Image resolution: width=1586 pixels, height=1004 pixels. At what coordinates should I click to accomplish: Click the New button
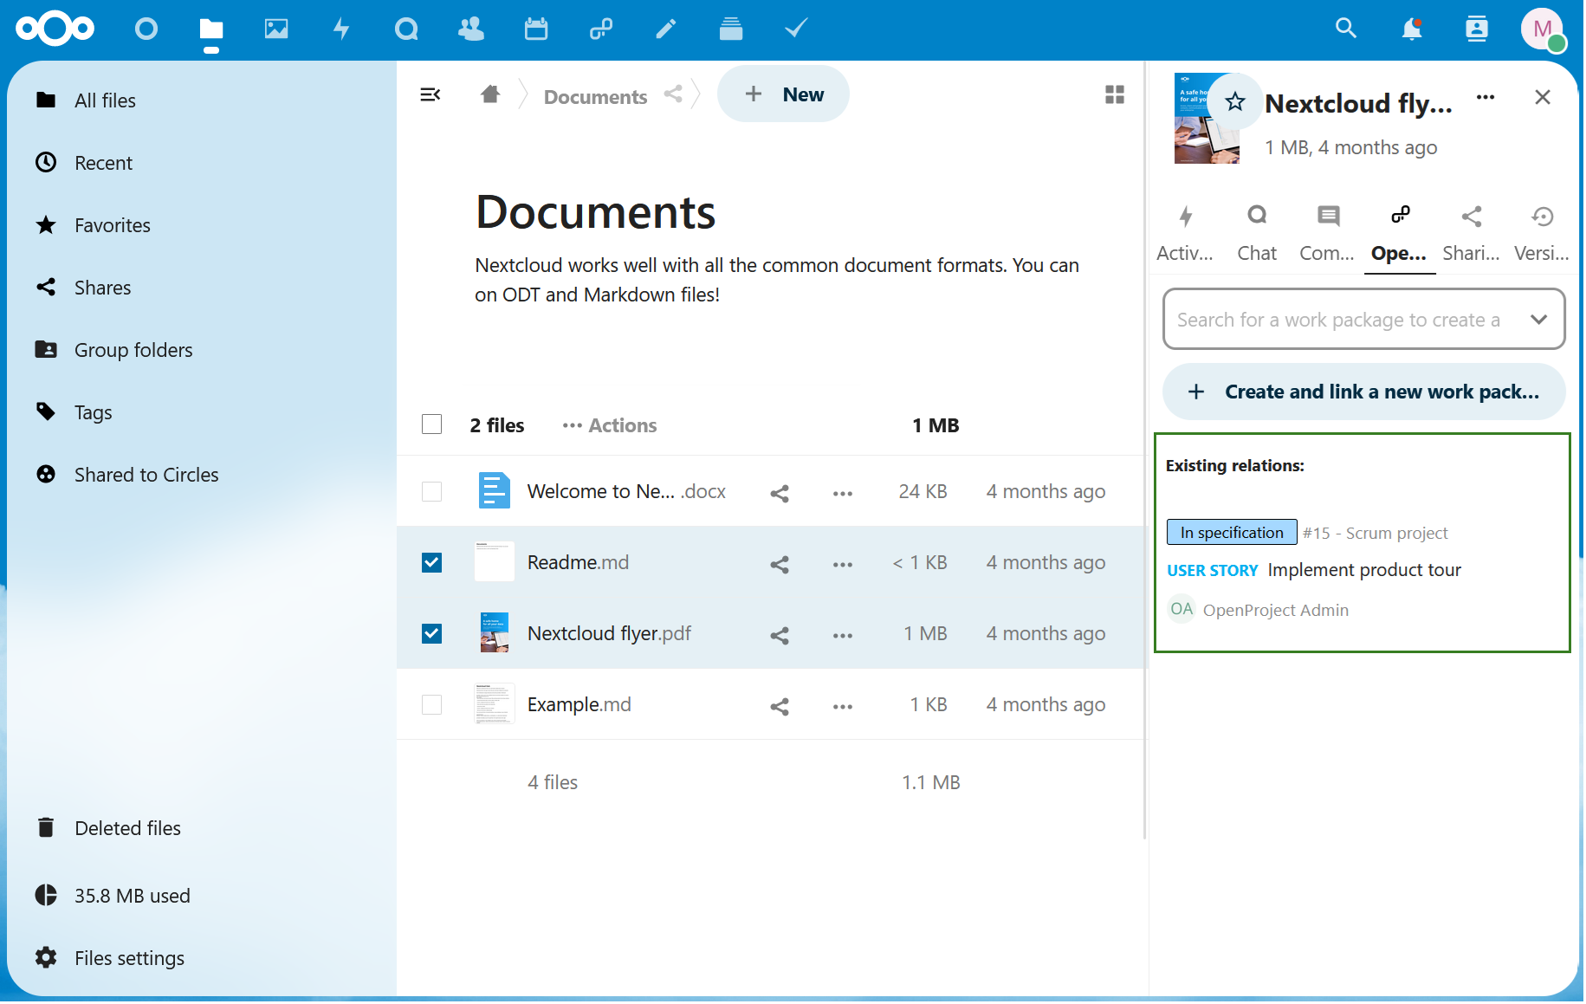pos(783,94)
